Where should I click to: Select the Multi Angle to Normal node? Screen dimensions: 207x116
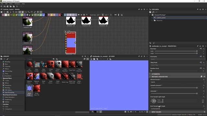(71, 43)
